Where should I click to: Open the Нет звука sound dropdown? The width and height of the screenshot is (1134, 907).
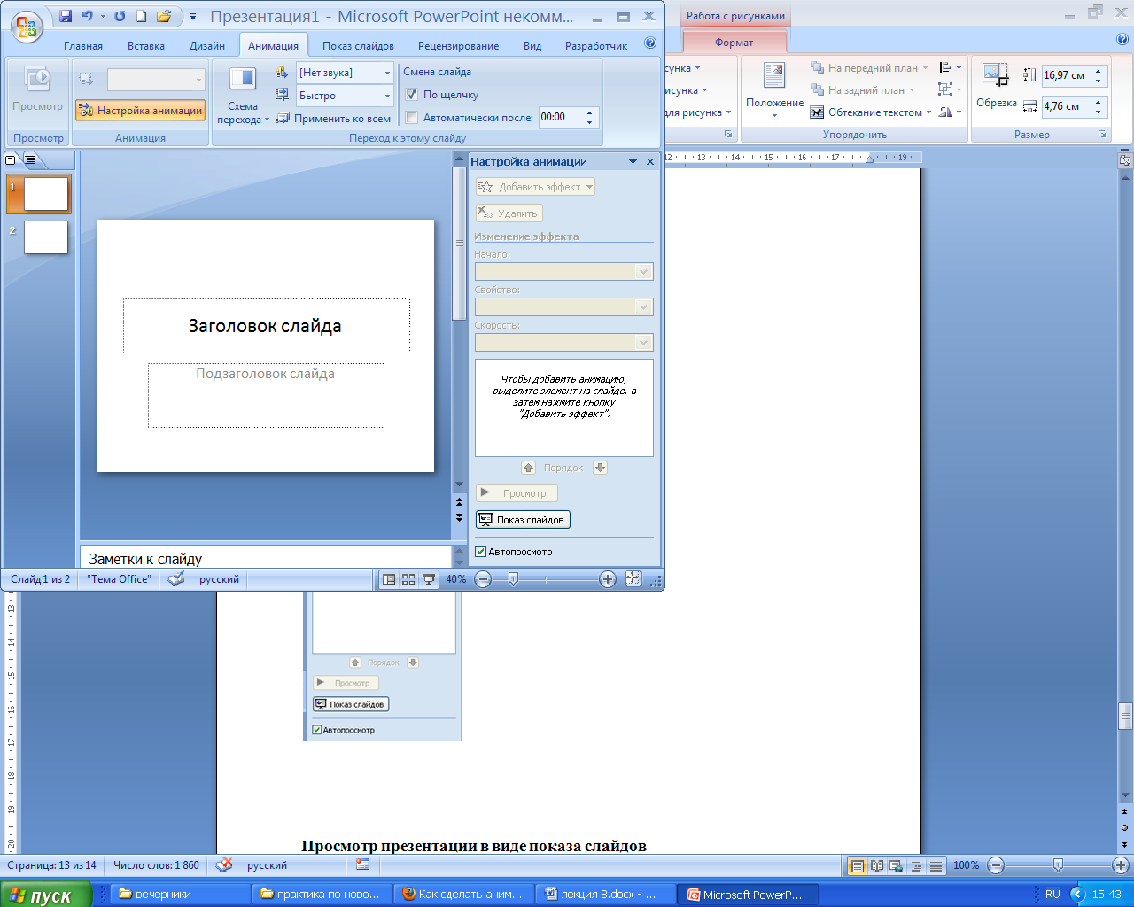(387, 73)
